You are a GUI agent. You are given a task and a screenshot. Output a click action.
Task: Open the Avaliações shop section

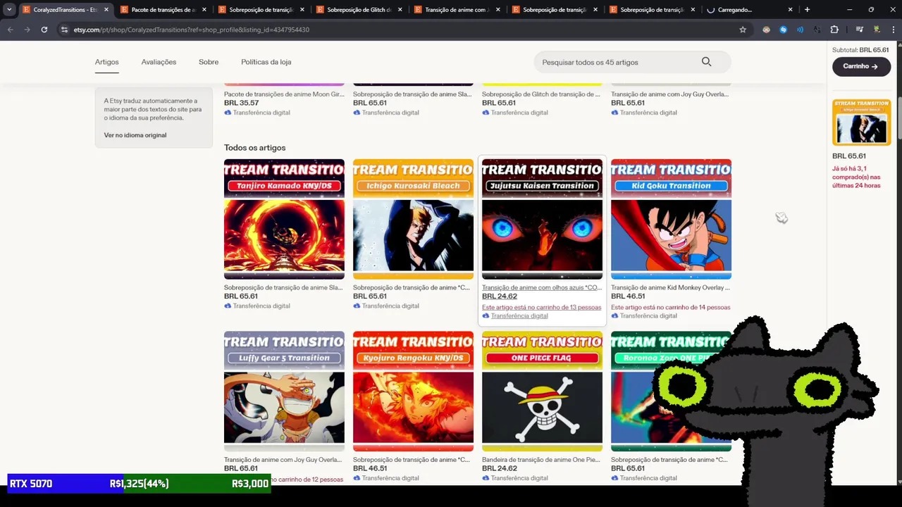[159, 62]
